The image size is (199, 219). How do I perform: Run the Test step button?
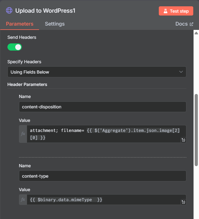tap(176, 11)
